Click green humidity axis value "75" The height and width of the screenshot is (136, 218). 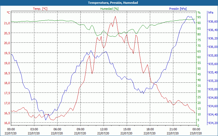tap(199, 40)
